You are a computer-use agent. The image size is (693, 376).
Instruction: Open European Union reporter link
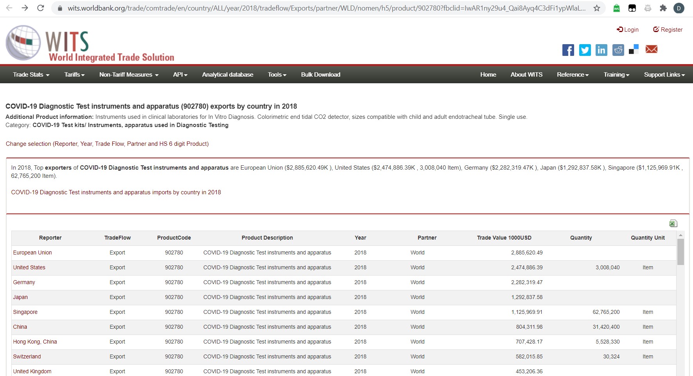pos(32,253)
